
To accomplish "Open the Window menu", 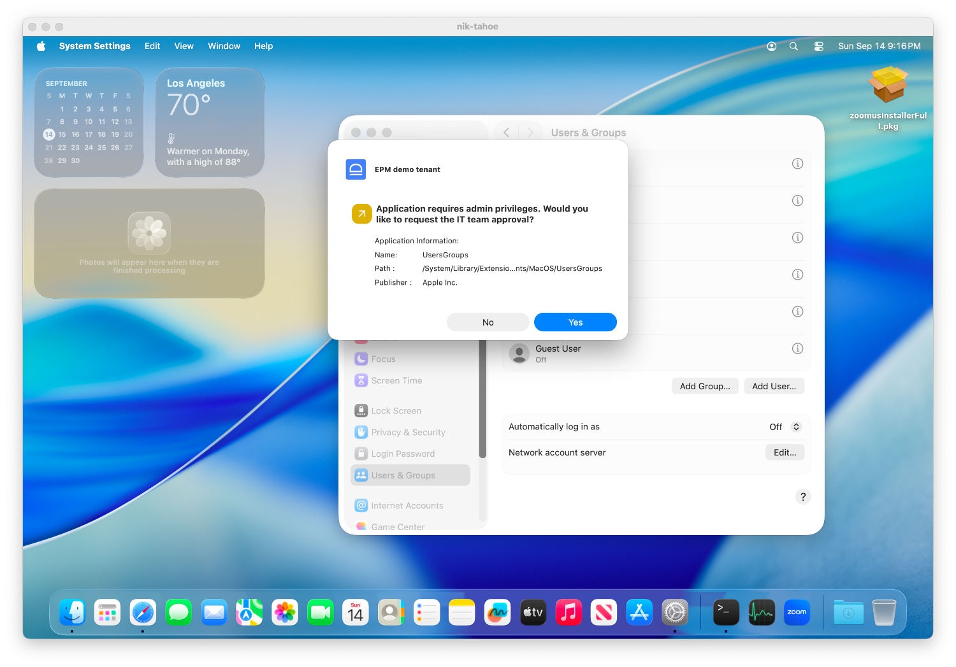I will click(224, 46).
